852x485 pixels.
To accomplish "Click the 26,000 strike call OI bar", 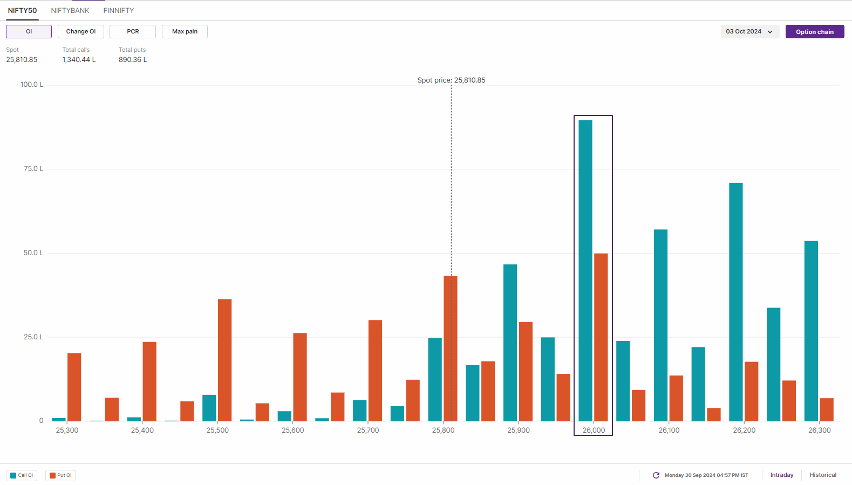I will pos(585,270).
